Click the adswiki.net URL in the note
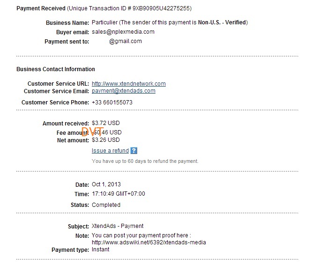This screenshot has height=264, width=310. [x=149, y=242]
